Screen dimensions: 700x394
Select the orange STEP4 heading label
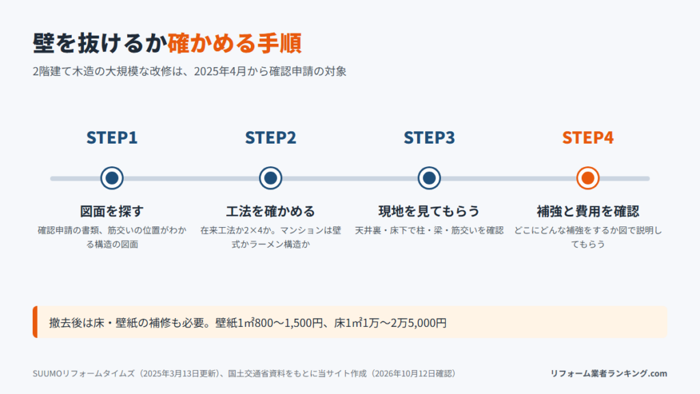click(587, 137)
